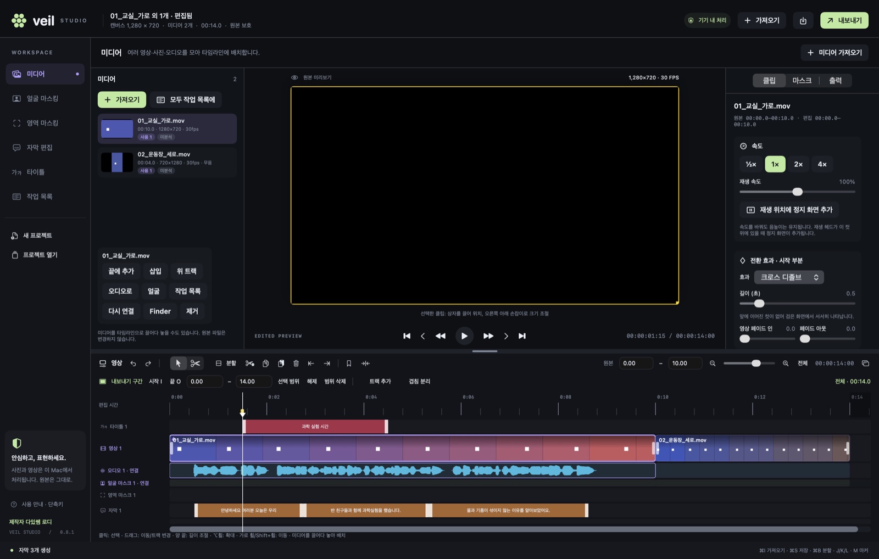879x559 pixels.
Task: Click the 분할 split button
Action: (x=226, y=364)
